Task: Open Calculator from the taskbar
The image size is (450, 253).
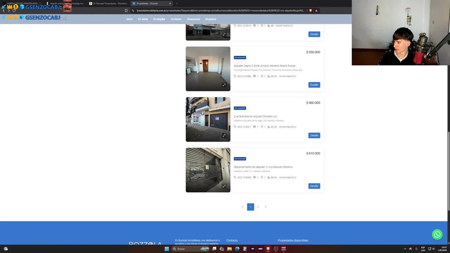Action: (245, 249)
